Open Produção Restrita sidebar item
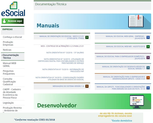 pos(12,109)
